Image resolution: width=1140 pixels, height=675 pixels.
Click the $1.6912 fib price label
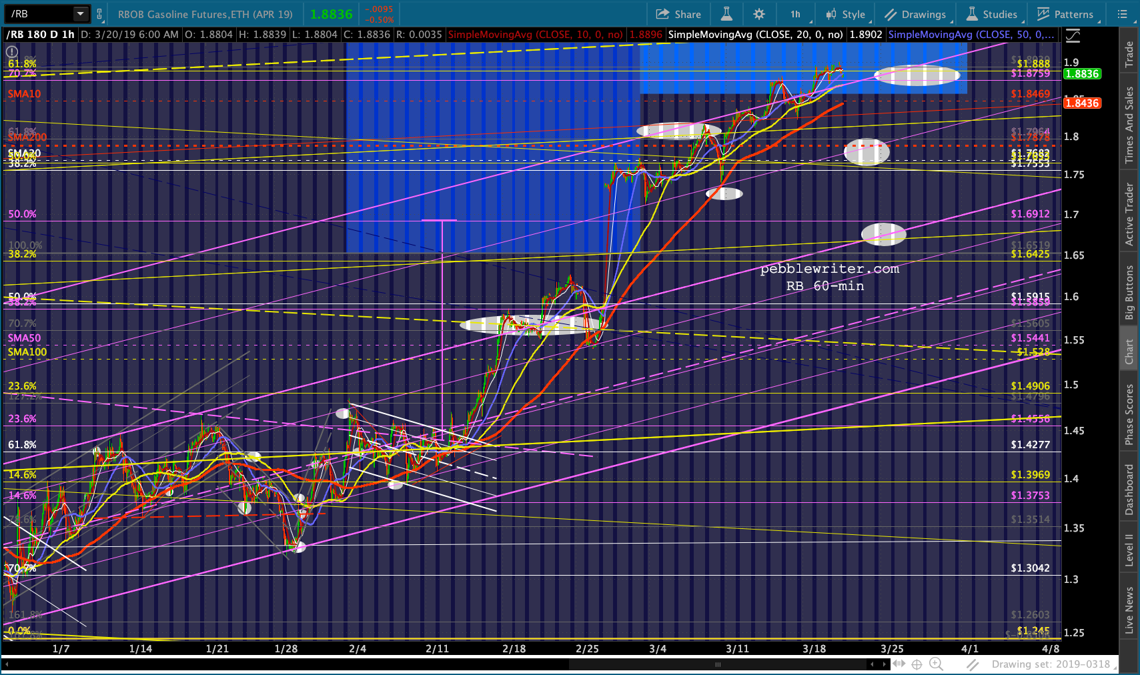click(x=1030, y=214)
